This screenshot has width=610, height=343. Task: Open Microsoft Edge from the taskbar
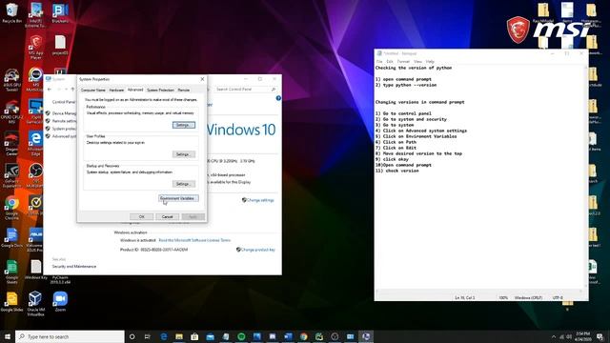pyautogui.click(x=164, y=336)
